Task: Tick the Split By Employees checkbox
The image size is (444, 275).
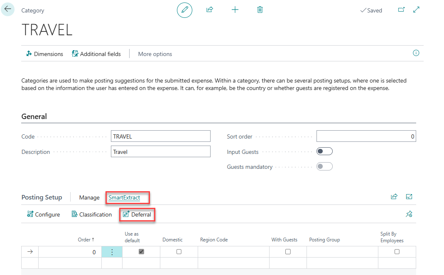Action: coord(397,252)
